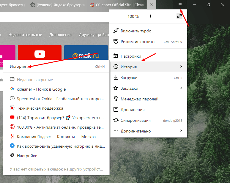Click the gear icon beside Настройки in history

tap(12, 155)
